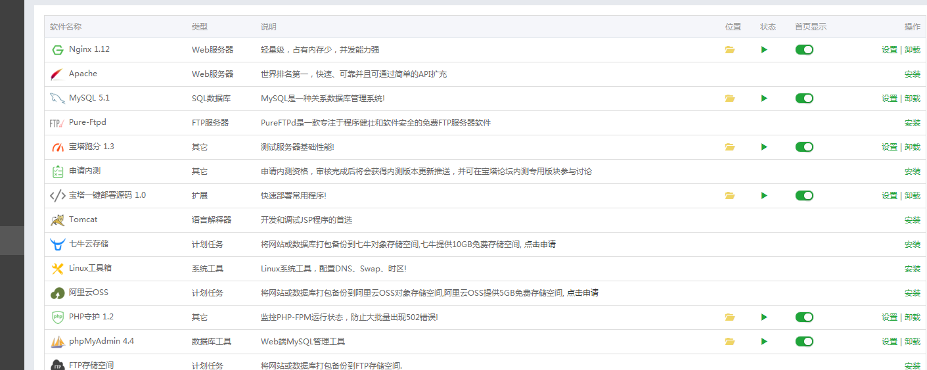Image resolution: width=927 pixels, height=370 pixels.
Task: Click the 类型 column header
Action: coord(200,27)
